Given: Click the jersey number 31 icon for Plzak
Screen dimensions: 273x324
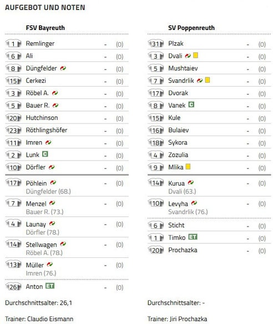Looking at the screenshot, I should click(156, 43).
